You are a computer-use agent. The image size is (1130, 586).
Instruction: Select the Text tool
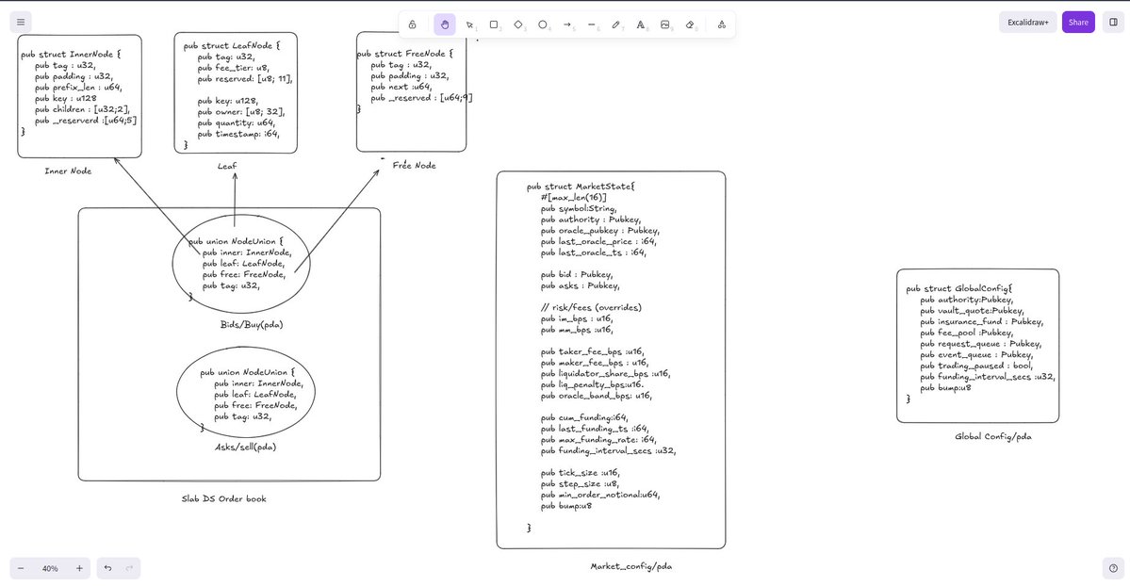tap(641, 24)
